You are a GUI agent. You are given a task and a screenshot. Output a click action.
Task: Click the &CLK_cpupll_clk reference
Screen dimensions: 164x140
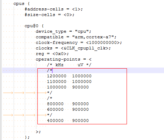85,48
